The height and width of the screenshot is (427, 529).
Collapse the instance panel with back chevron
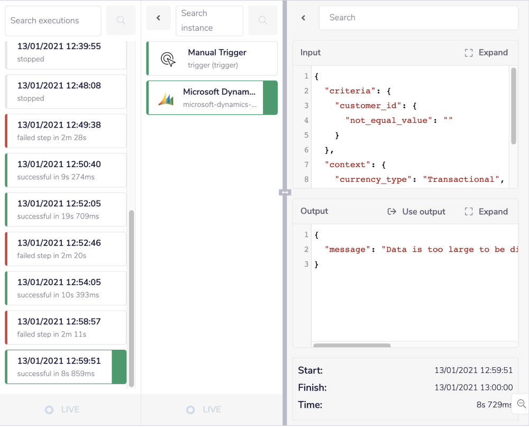158,18
